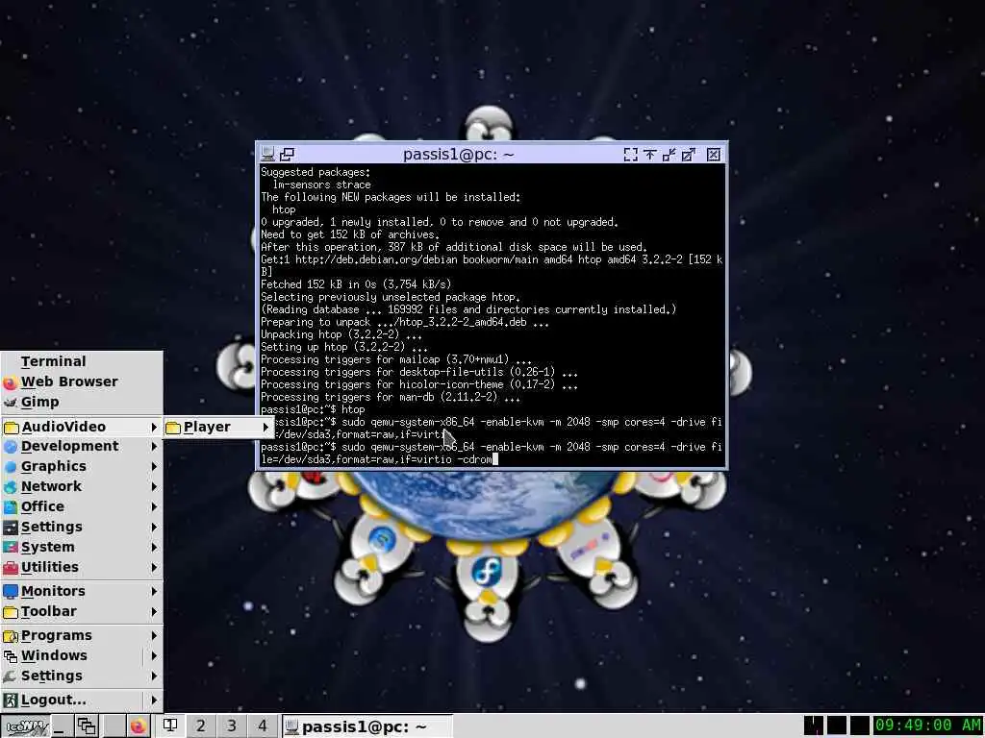Switch to workspace 3
Image resolution: width=985 pixels, height=738 pixels.
(231, 726)
